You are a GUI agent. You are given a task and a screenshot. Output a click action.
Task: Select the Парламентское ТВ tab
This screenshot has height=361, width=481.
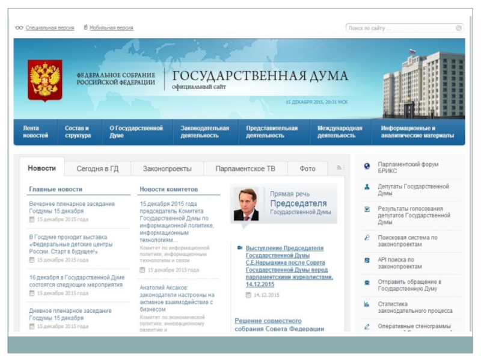245,169
